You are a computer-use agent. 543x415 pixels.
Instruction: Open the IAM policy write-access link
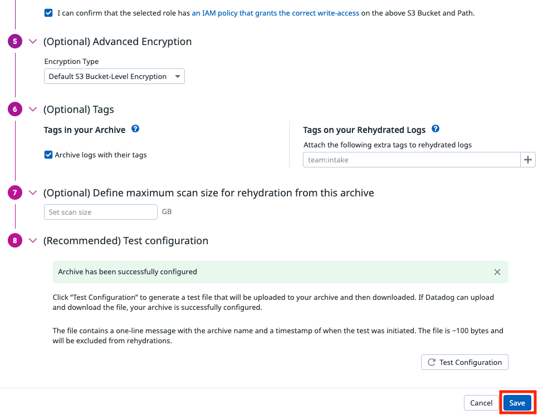(275, 13)
